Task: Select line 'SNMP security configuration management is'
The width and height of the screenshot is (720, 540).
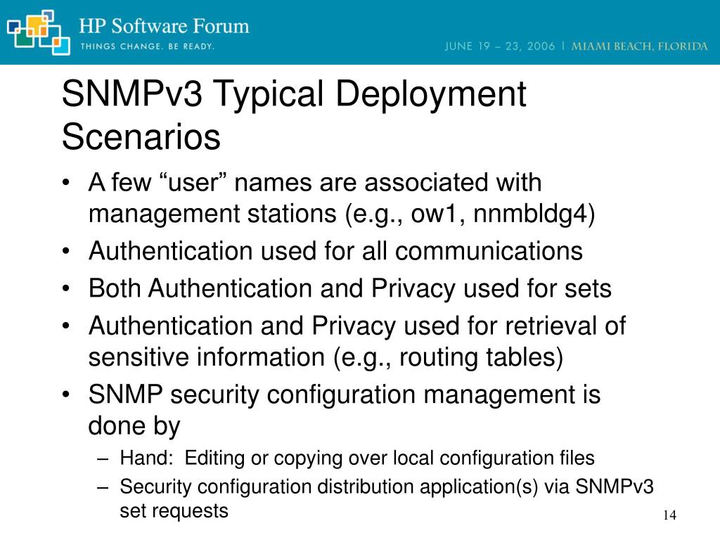Action: pos(345,394)
